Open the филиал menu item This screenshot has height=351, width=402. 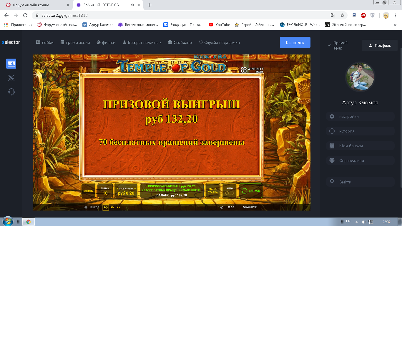(106, 42)
